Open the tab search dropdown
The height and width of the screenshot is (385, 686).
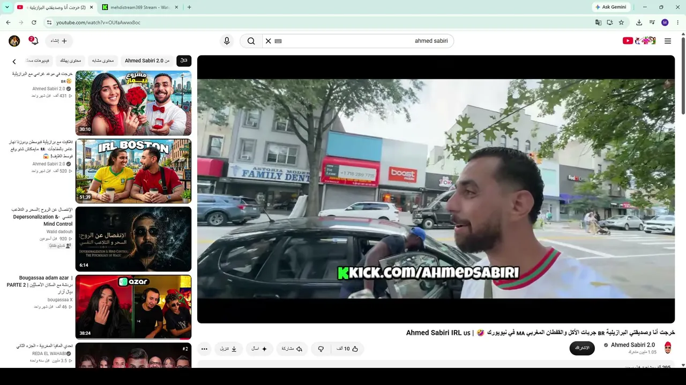(7, 7)
